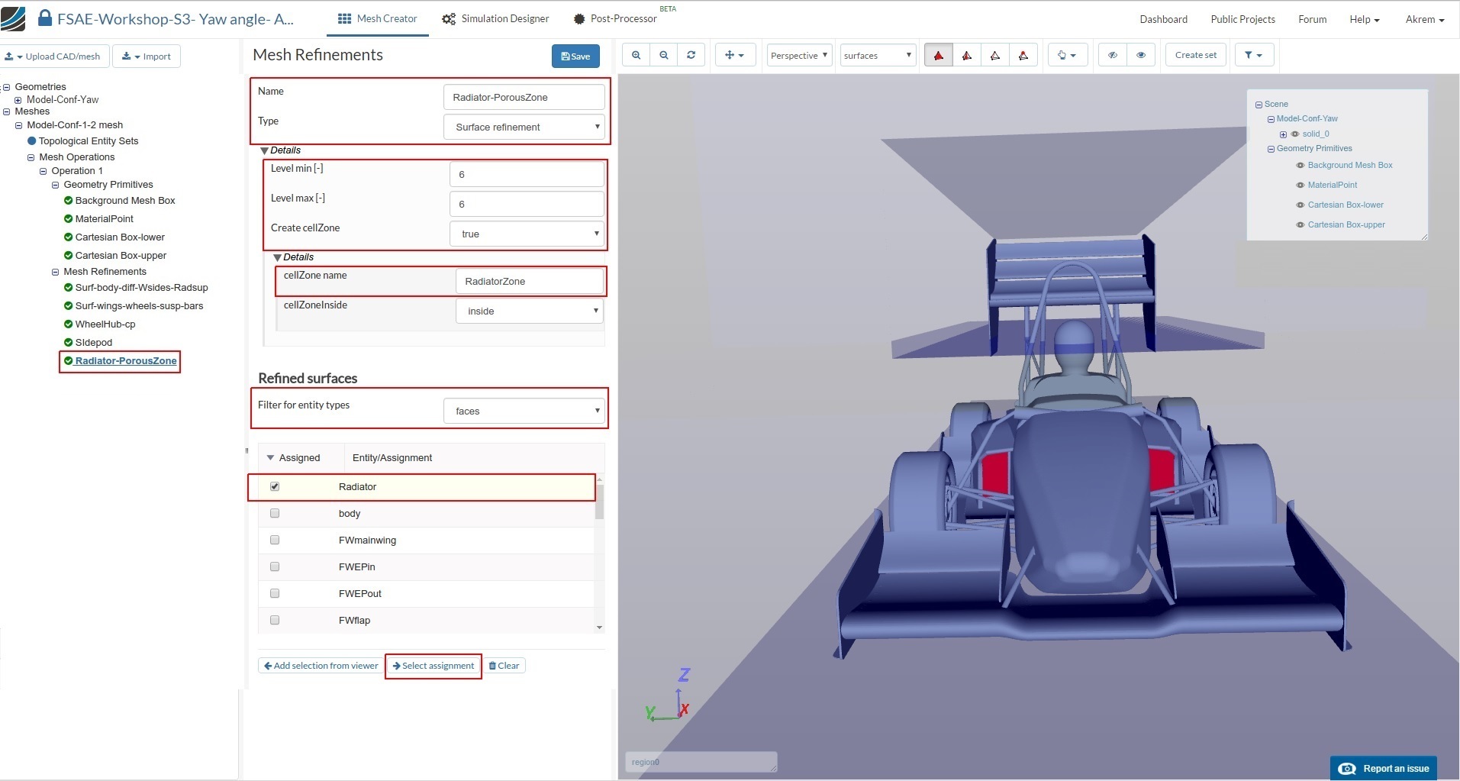This screenshot has width=1460, height=781.
Task: Toggle visibility of Background Mesh Box
Action: pyautogui.click(x=1300, y=165)
